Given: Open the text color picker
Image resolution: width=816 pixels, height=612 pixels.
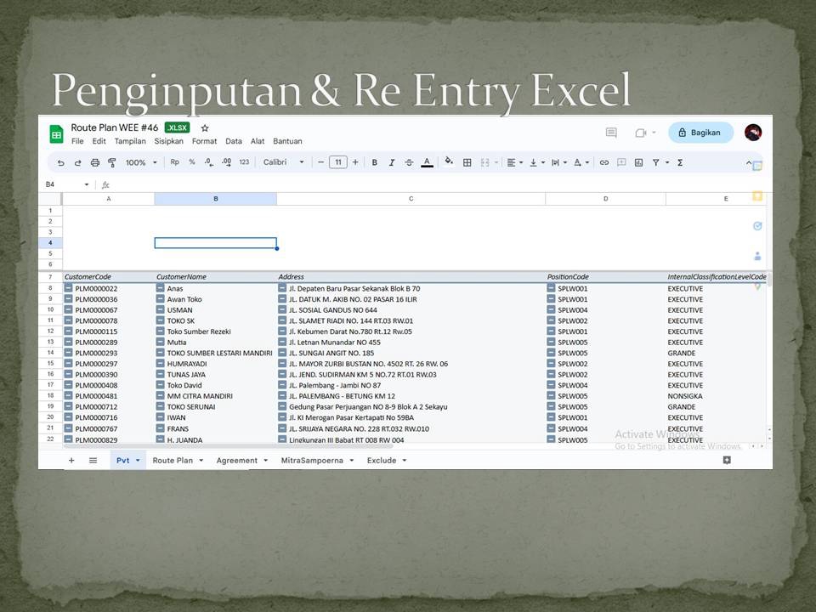Looking at the screenshot, I should 427,162.
